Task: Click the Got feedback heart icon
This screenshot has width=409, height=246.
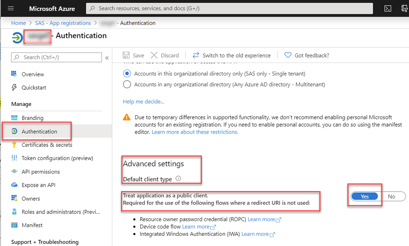Action: pos(288,55)
